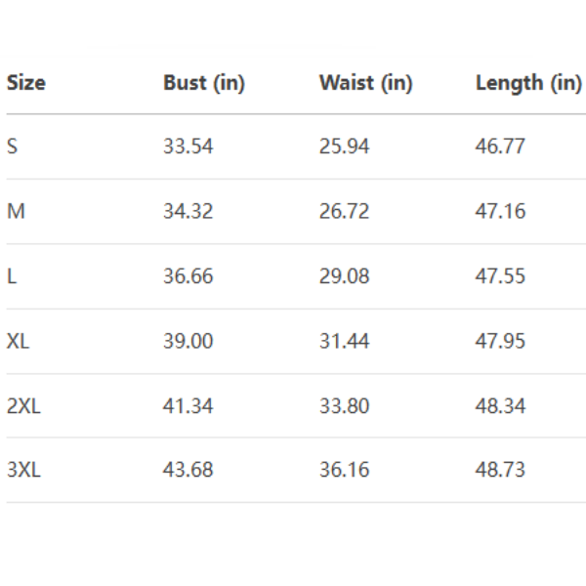Click length value 47.55 for size L
This screenshot has height=586, width=586.
[x=500, y=275]
